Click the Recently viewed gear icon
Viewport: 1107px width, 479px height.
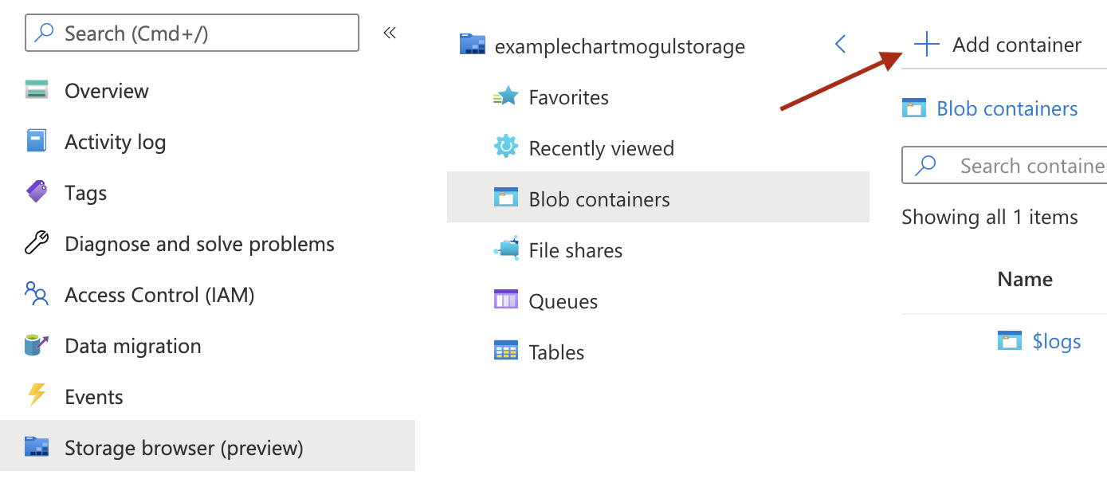(506, 147)
